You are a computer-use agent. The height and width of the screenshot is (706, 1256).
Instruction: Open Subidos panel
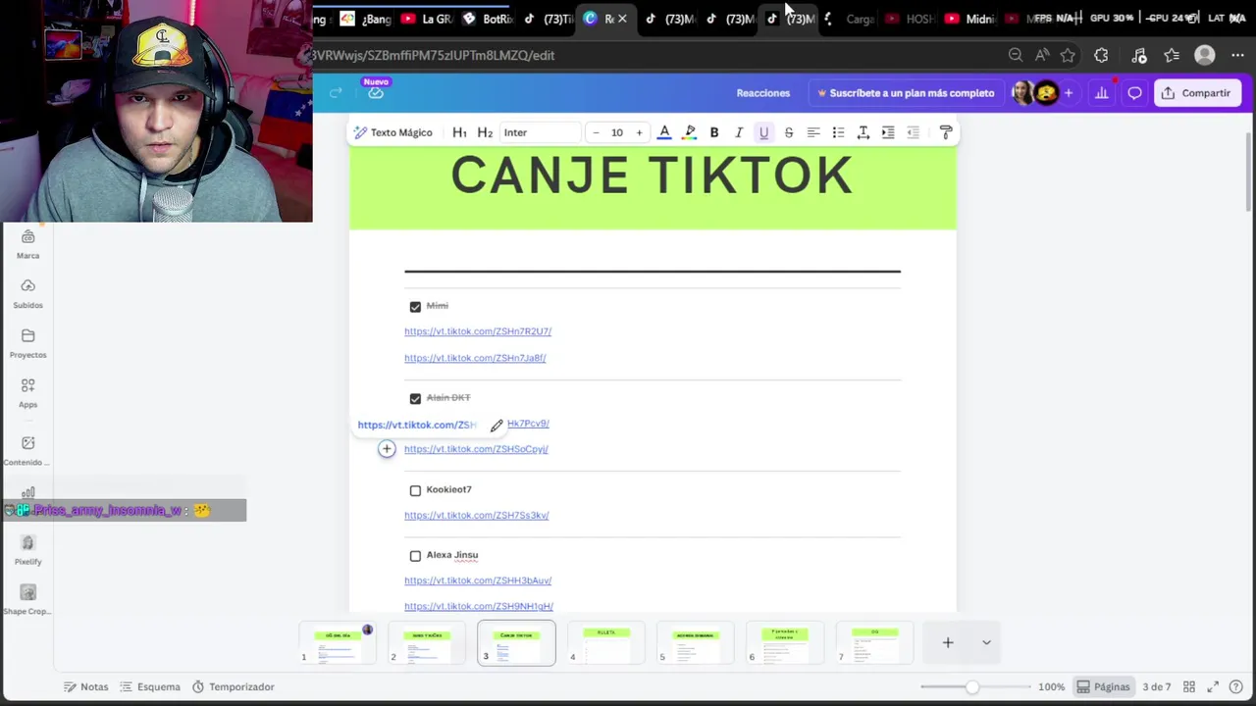click(x=27, y=293)
